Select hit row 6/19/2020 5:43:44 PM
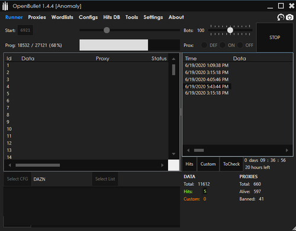This screenshot has height=231, width=296. (x=207, y=86)
